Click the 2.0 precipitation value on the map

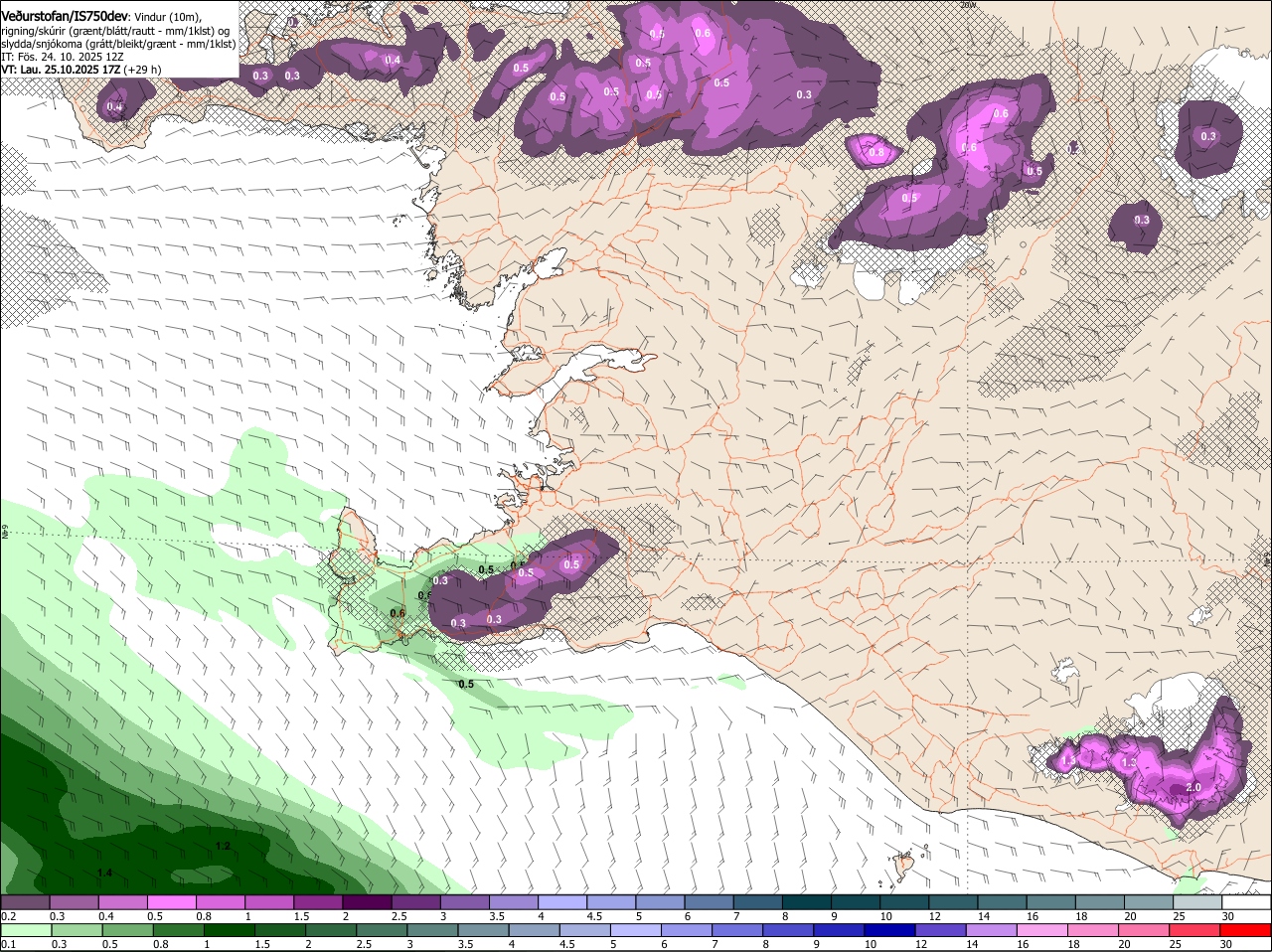(1193, 787)
